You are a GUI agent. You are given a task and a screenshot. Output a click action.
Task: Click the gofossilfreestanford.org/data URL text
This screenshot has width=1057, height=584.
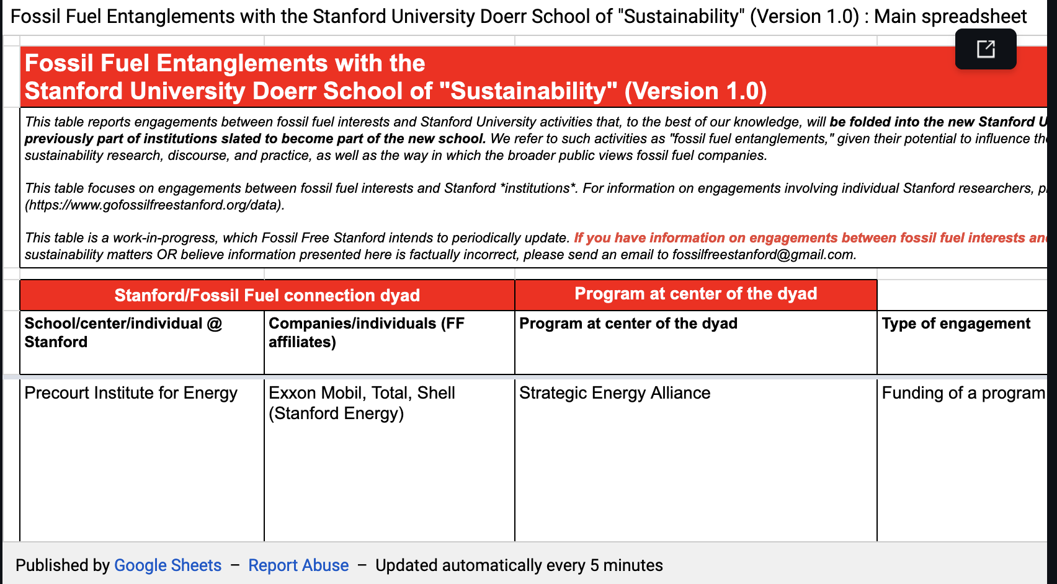154,205
